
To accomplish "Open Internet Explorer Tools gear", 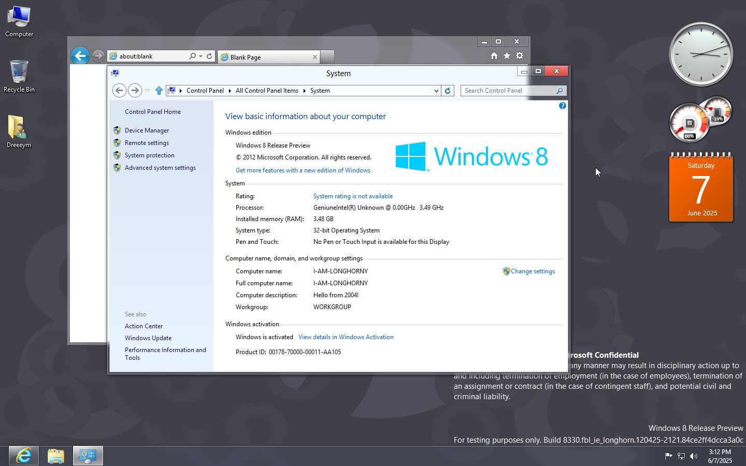I will 520,56.
